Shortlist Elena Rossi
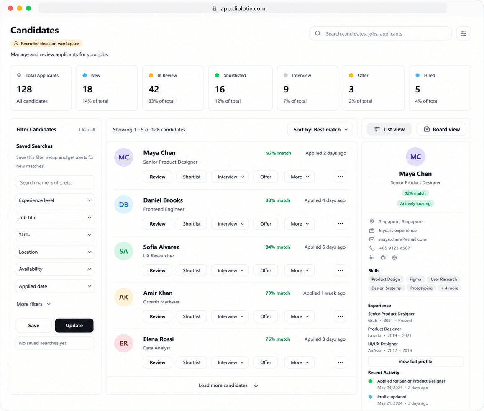Screen dimensions: 484x411 [x=192, y=362]
